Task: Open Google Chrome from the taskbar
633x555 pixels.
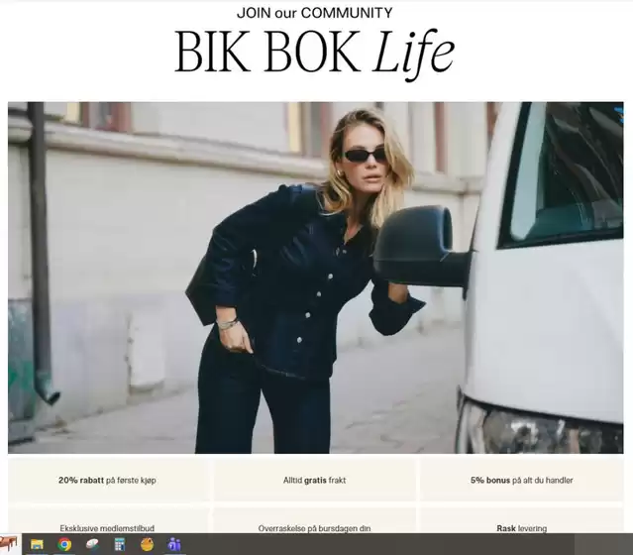Action: tap(64, 544)
